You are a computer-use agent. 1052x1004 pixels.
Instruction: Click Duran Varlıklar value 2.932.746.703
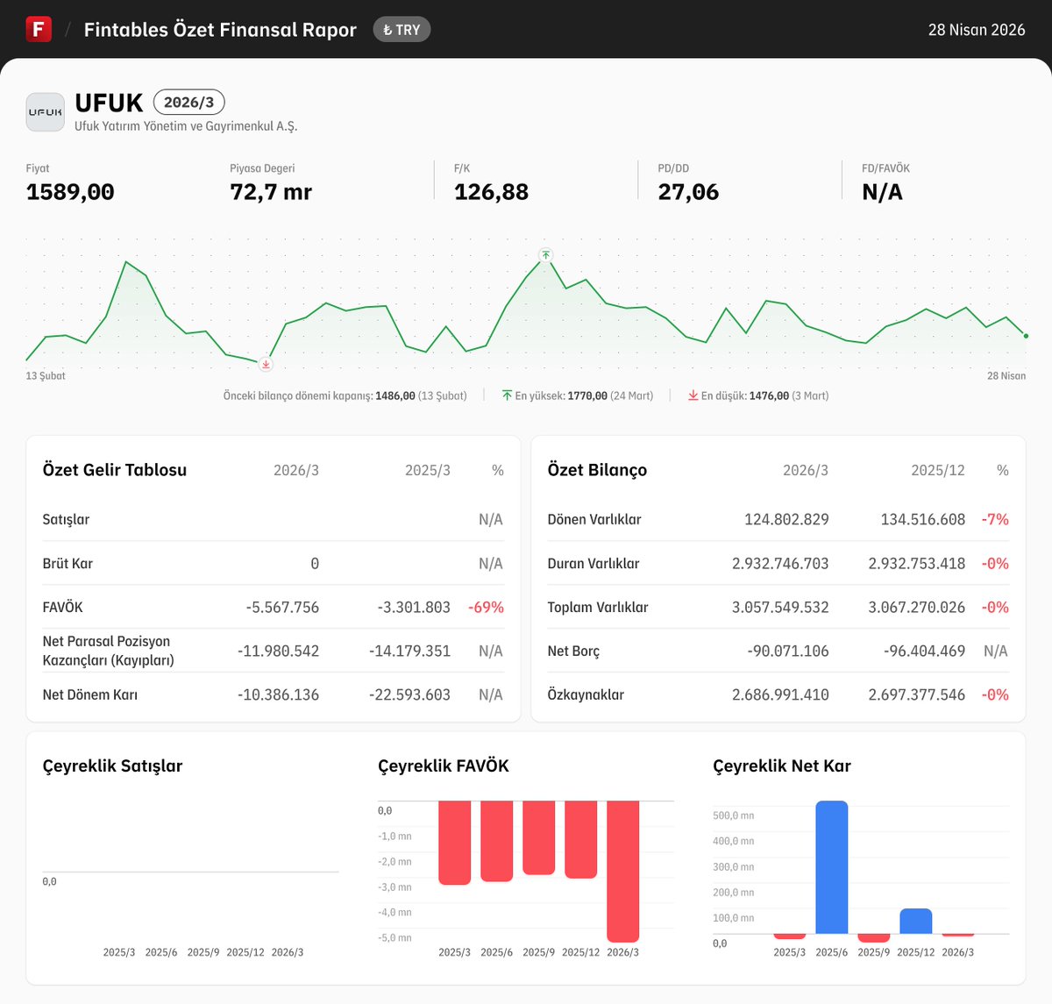click(x=780, y=563)
